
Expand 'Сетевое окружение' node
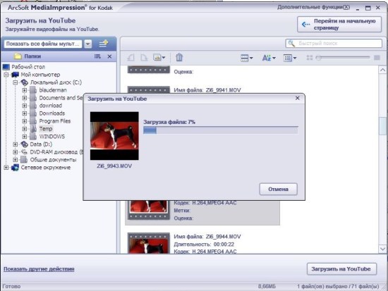click(x=6, y=168)
